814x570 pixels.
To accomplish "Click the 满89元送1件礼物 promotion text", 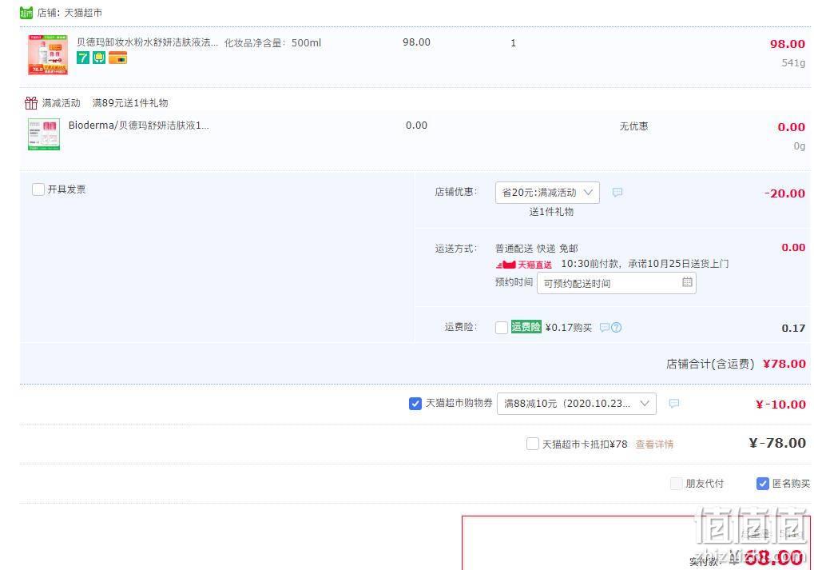I will (130, 103).
